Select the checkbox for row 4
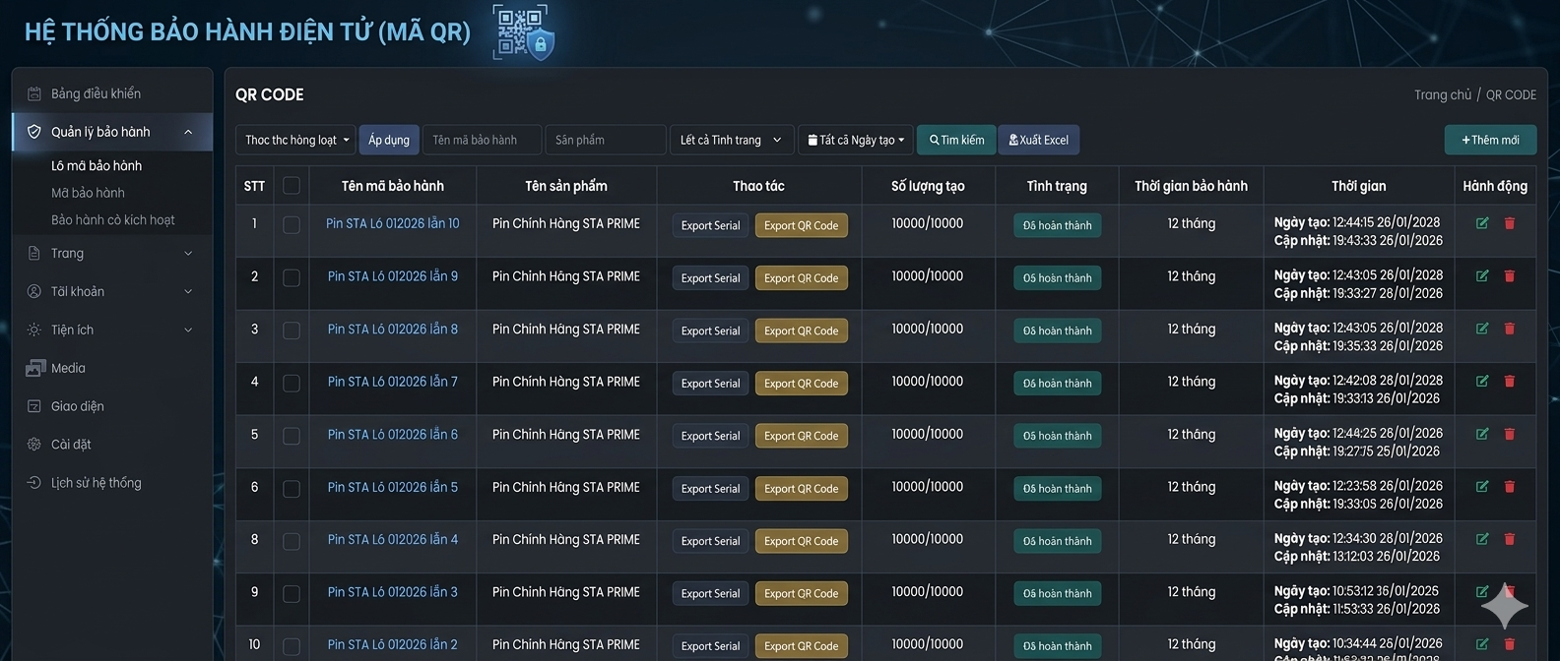The image size is (1560, 661). tap(292, 384)
